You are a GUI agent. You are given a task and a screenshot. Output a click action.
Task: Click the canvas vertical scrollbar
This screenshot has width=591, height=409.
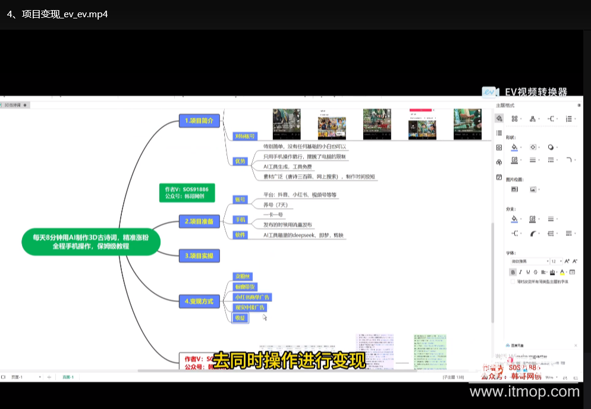coord(491,268)
